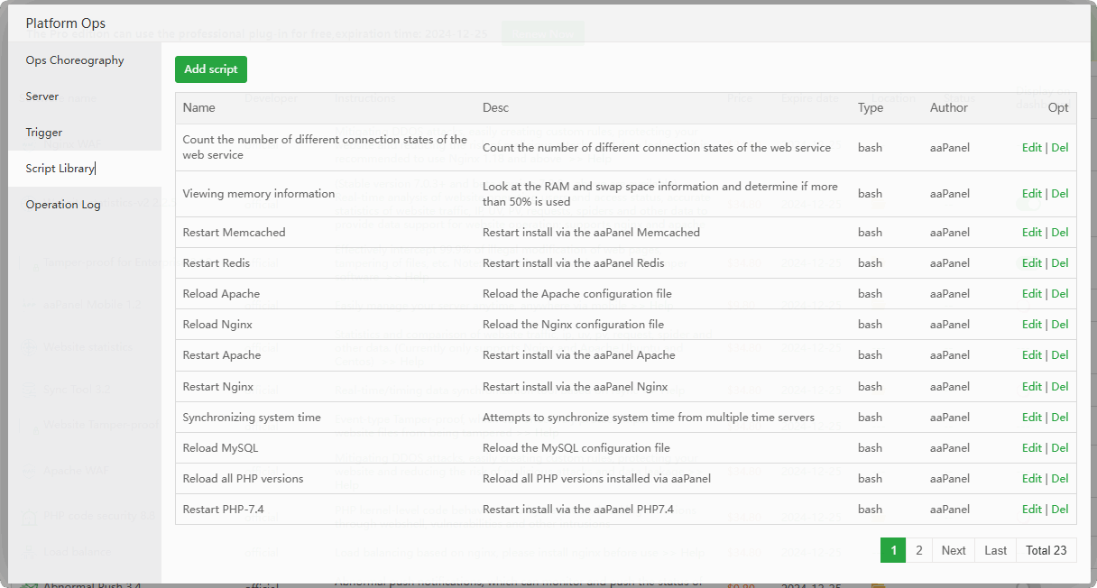The image size is (1097, 588).
Task: Delete the Restart Nginx script
Action: pos(1060,387)
